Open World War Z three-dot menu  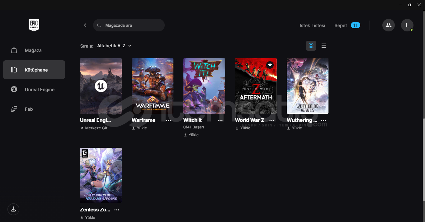(272, 120)
